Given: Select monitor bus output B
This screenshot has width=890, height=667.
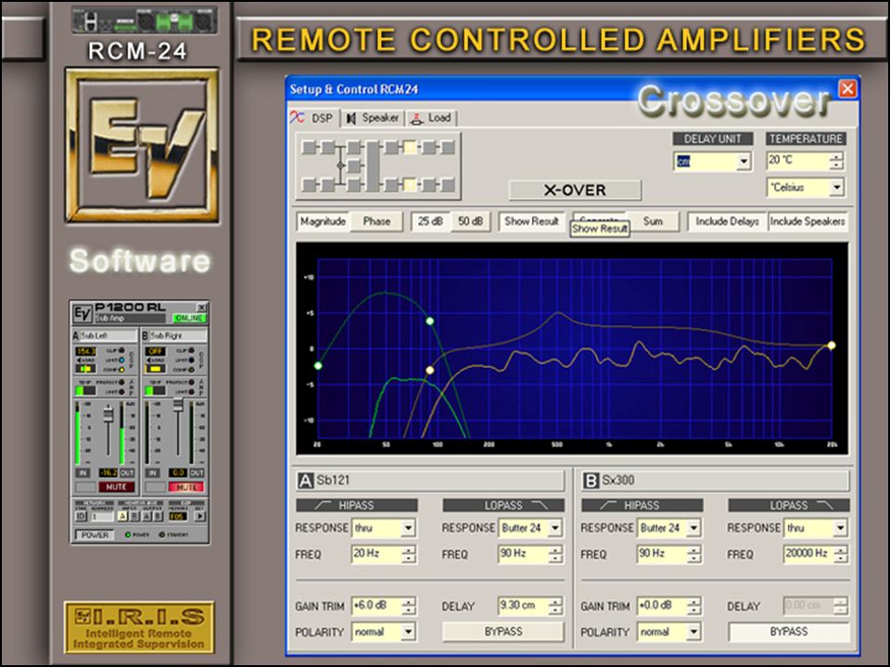Looking at the screenshot, I should tap(158, 517).
